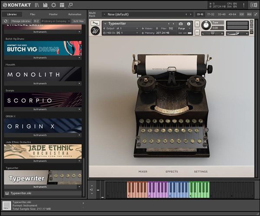
Task: Open the Purge dropdown menu
Action: [x=185, y=29]
